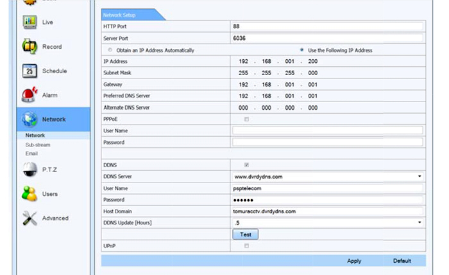
Task: Enable the PPPoE checkbox
Action: pyautogui.click(x=246, y=119)
